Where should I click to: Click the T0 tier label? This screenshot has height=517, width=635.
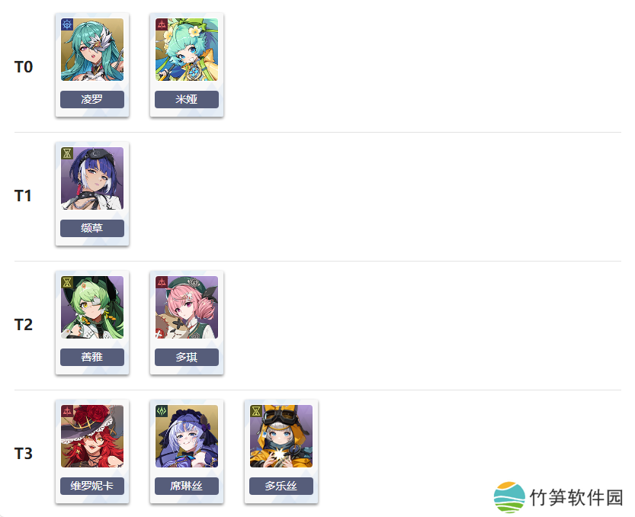pos(24,67)
